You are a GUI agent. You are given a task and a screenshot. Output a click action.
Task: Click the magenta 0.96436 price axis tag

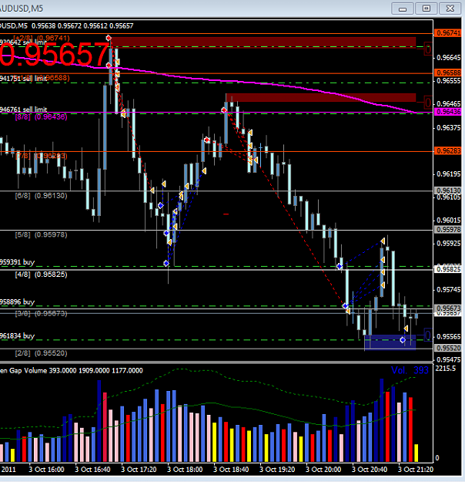pos(448,112)
